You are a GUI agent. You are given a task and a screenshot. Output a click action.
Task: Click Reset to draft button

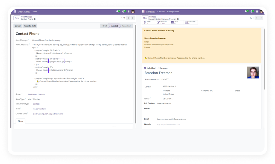[30, 26]
